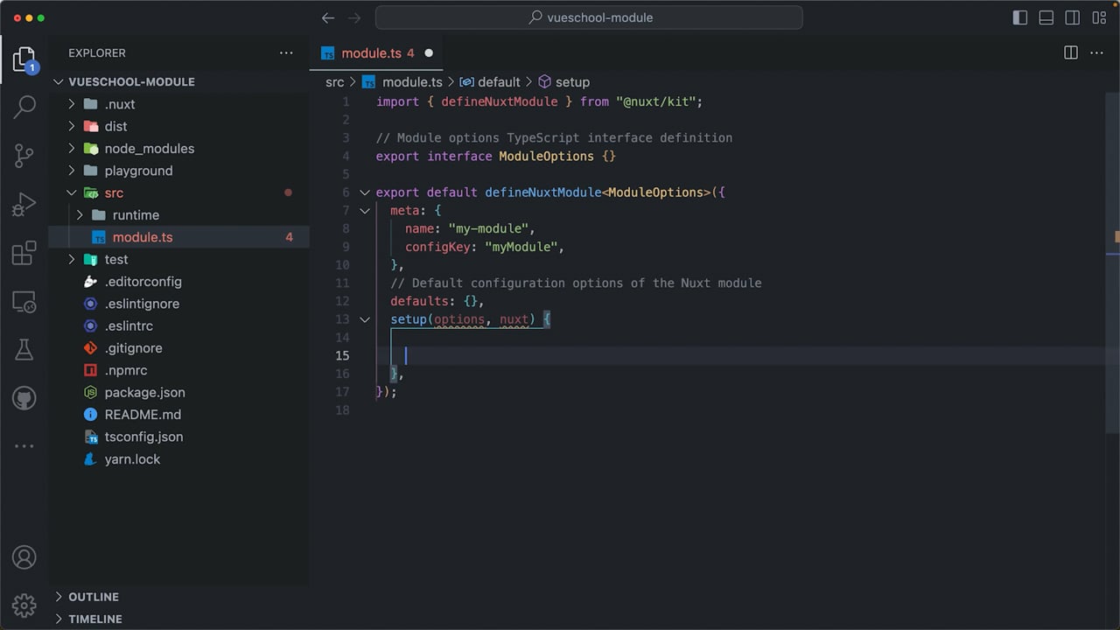Expand the dist folder
This screenshot has width=1120, height=630.
178,126
